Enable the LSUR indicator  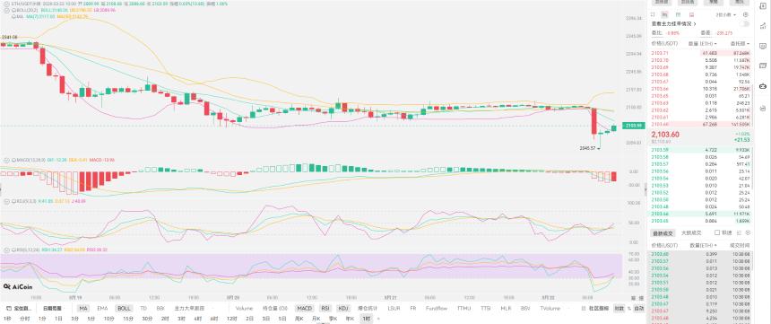[x=394, y=308]
